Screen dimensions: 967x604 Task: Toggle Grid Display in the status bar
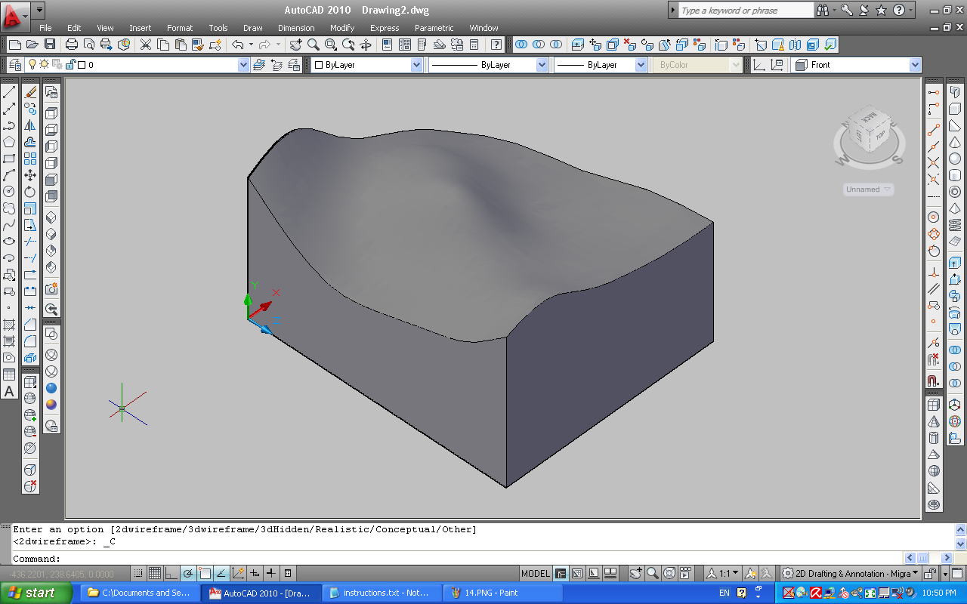pos(155,574)
